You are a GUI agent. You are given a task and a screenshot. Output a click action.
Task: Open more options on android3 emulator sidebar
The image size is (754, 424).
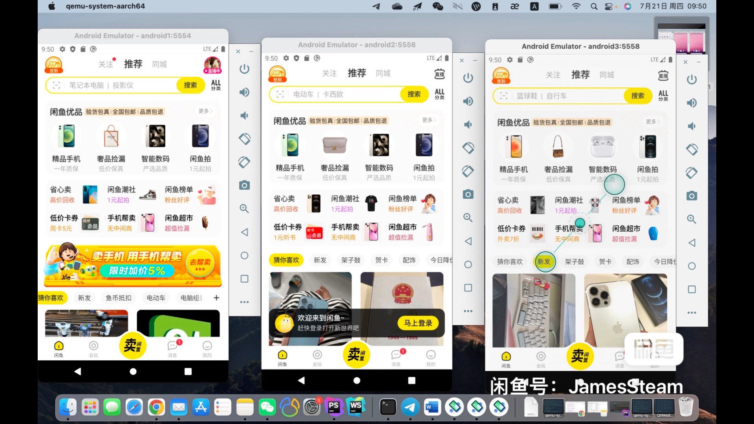pos(692,313)
